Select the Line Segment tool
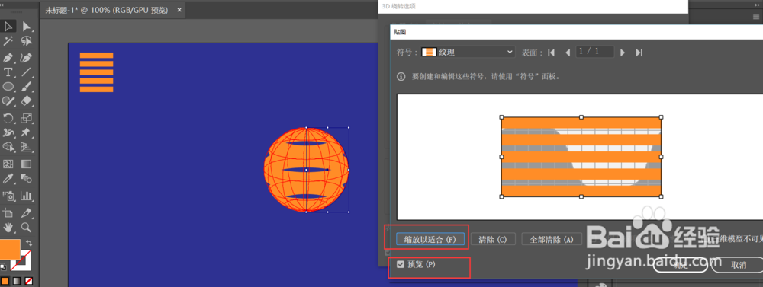The height and width of the screenshot is (287, 763). pyautogui.click(x=26, y=72)
